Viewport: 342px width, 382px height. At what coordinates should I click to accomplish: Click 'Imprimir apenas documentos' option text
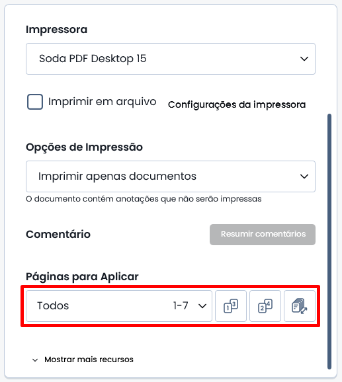point(117,176)
